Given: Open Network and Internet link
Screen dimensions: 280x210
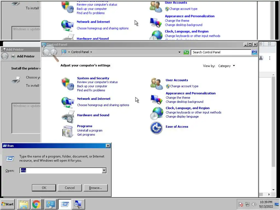Looking at the screenshot, I should [94, 99].
